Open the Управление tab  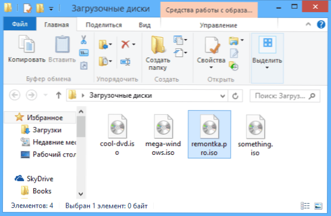coord(219,25)
